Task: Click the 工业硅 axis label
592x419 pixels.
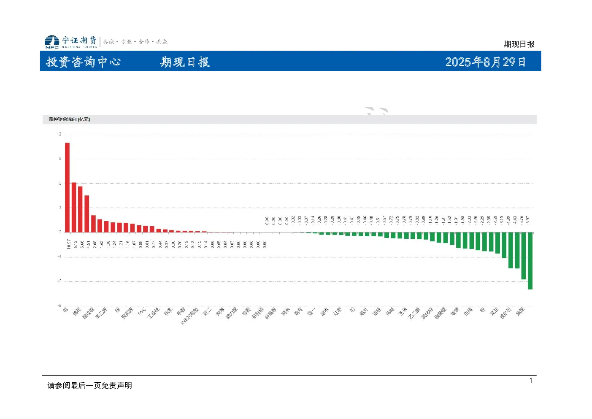Action: 154,313
